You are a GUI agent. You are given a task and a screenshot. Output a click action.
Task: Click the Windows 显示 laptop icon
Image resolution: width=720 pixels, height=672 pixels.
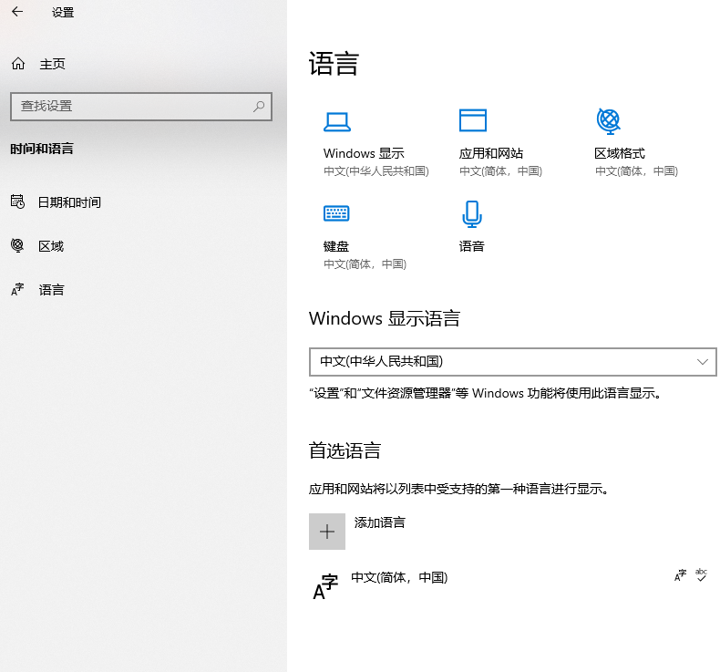pyautogui.click(x=337, y=121)
